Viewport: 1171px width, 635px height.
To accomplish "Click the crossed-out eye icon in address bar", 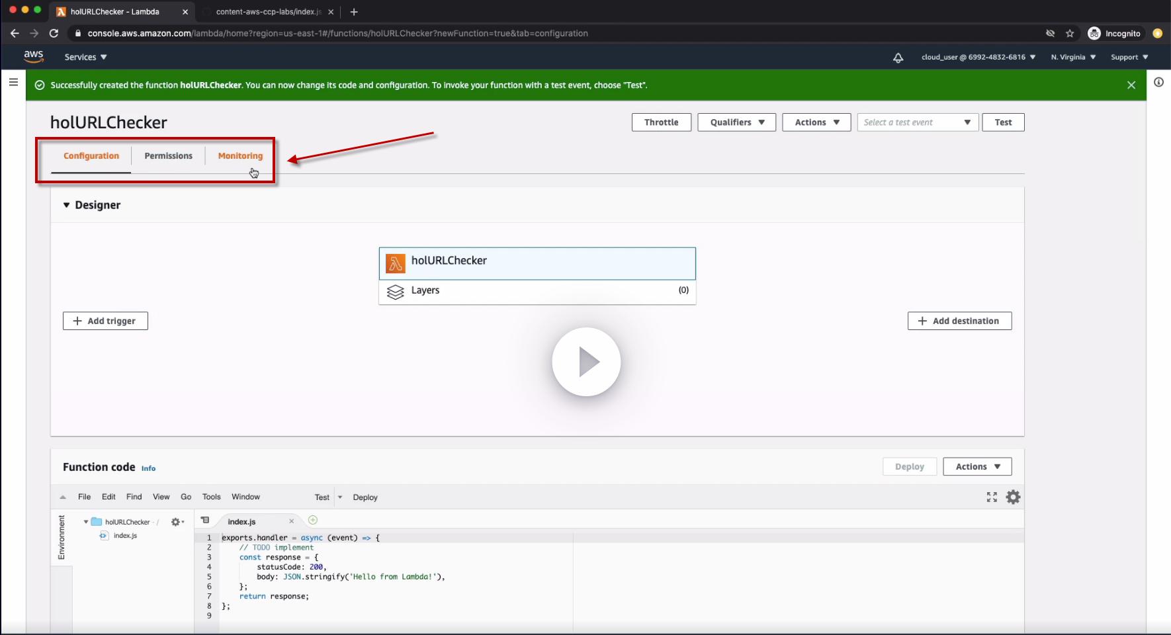I will point(1050,33).
